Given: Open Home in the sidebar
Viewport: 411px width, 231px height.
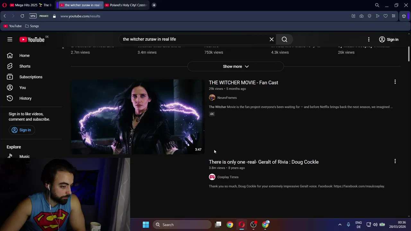Looking at the screenshot, I should coord(24,56).
